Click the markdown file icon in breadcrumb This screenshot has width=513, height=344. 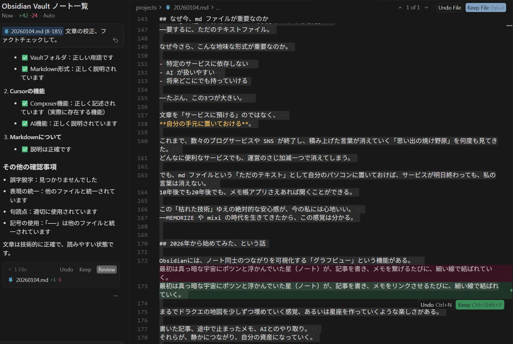168,7
